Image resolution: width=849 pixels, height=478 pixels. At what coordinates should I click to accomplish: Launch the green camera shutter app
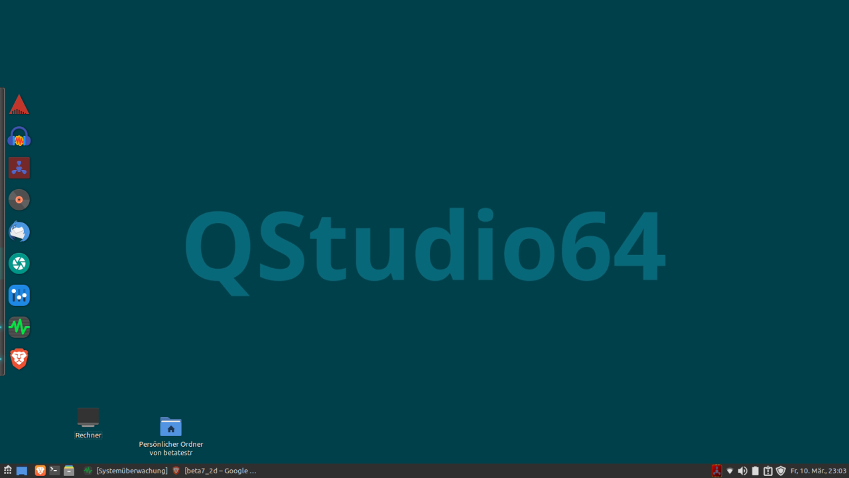[19, 264]
